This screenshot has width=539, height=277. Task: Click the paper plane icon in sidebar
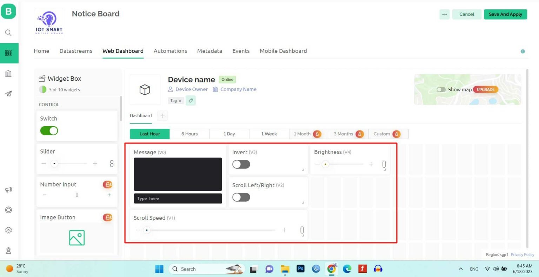click(8, 94)
